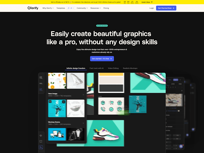Select the shopping cart icon
Screen dimensions: 204x153
coord(111,103)
